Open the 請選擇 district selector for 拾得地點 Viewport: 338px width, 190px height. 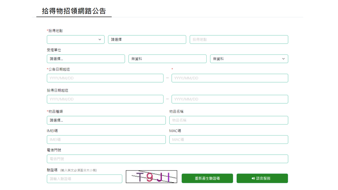coord(147,40)
